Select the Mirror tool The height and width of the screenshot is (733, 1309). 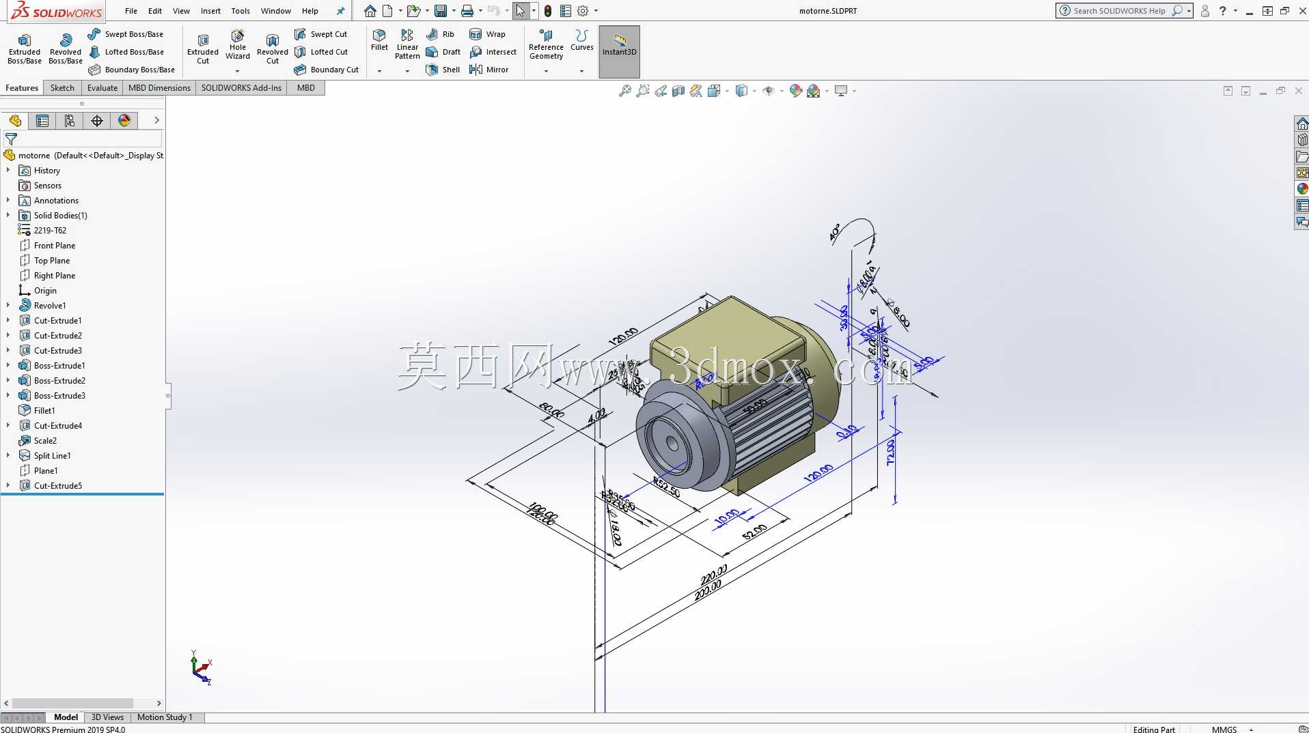pos(488,70)
